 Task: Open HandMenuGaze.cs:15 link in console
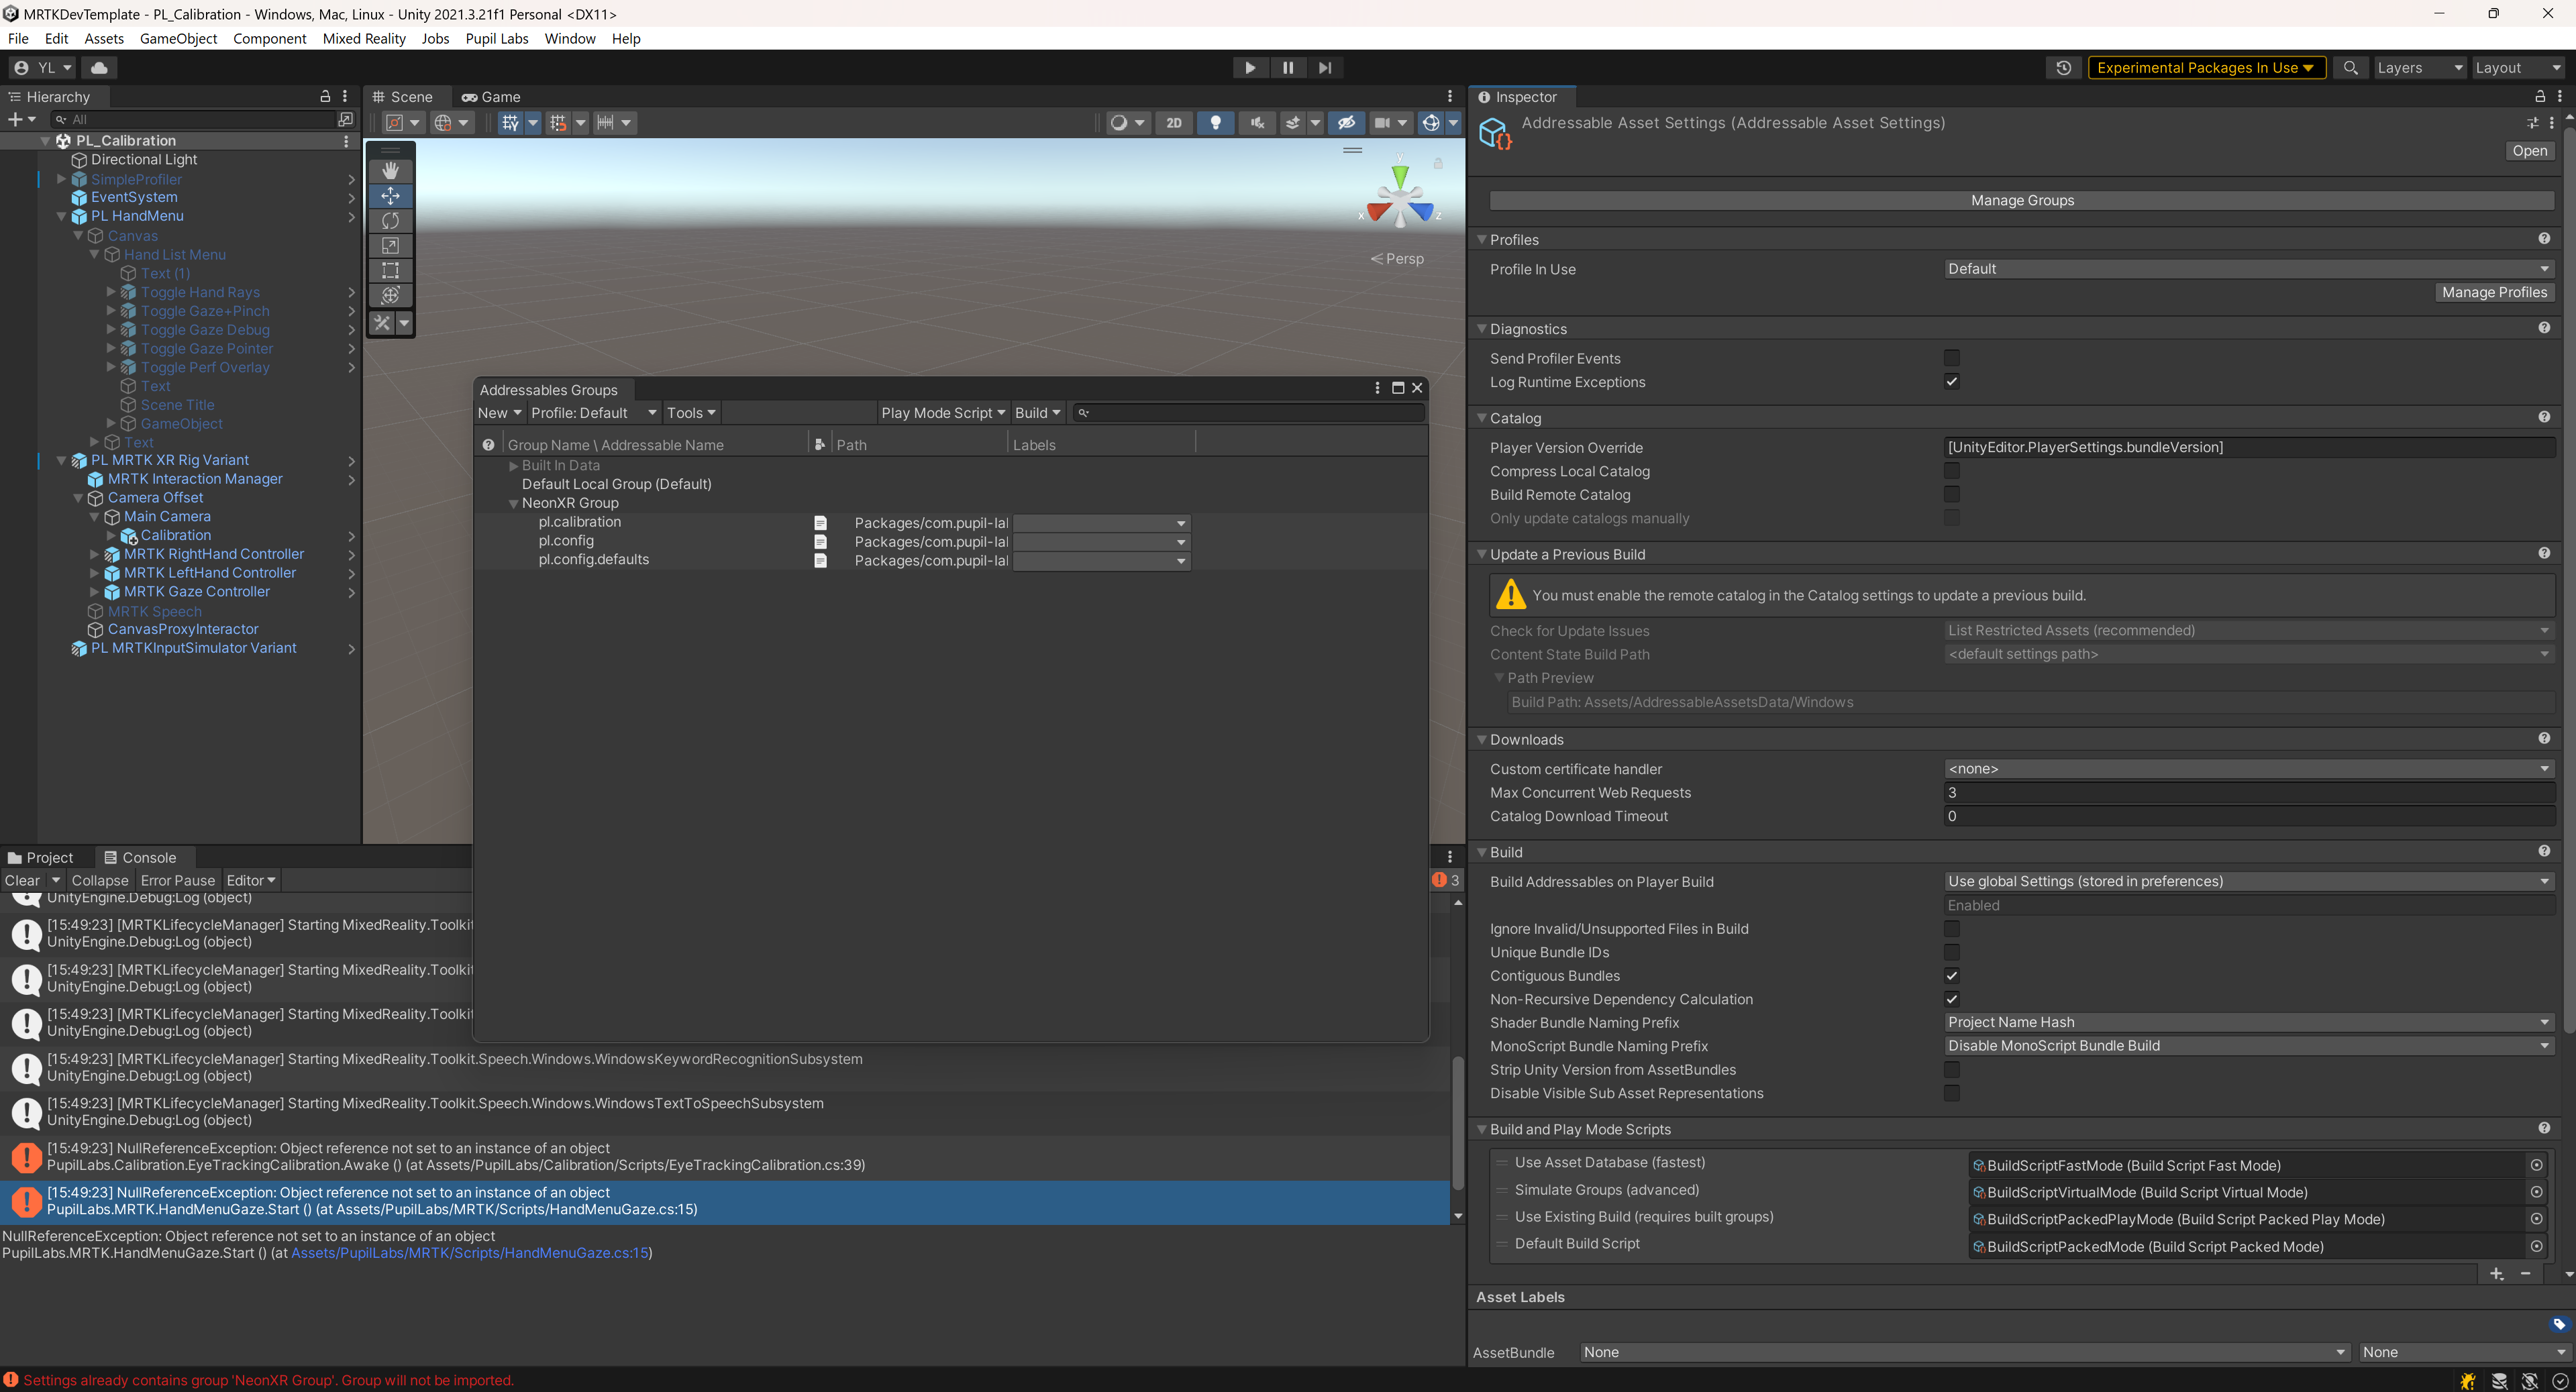click(x=470, y=1253)
